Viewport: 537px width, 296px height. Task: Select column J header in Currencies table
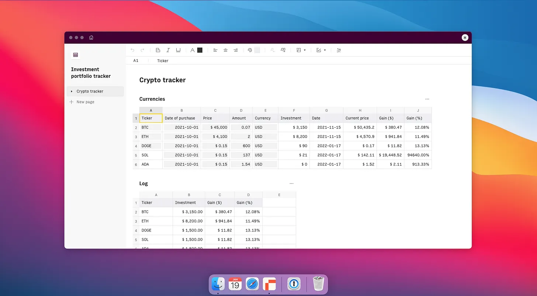[x=418, y=110]
